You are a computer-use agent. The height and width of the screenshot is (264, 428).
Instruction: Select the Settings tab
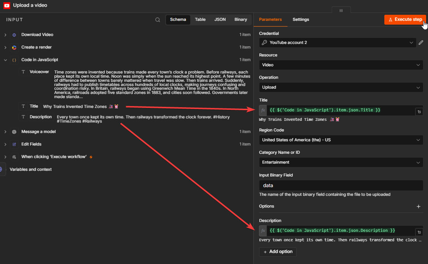coord(301,20)
